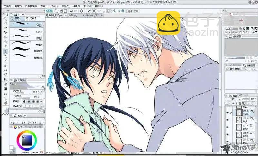
Task: Zoom out icon in Navigator panel
Action: click(x=240, y=29)
